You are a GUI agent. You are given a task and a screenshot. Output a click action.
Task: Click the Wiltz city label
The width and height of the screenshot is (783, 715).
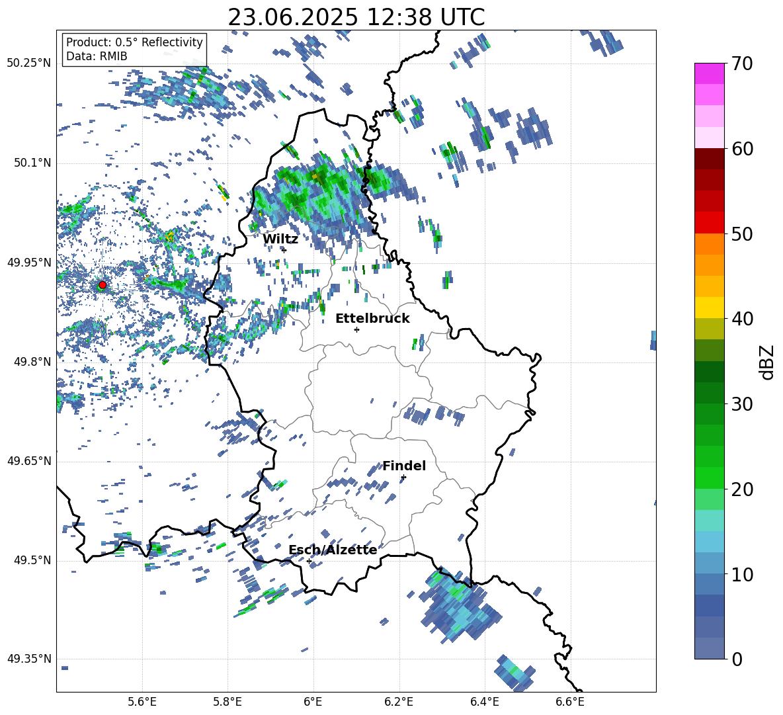280,239
